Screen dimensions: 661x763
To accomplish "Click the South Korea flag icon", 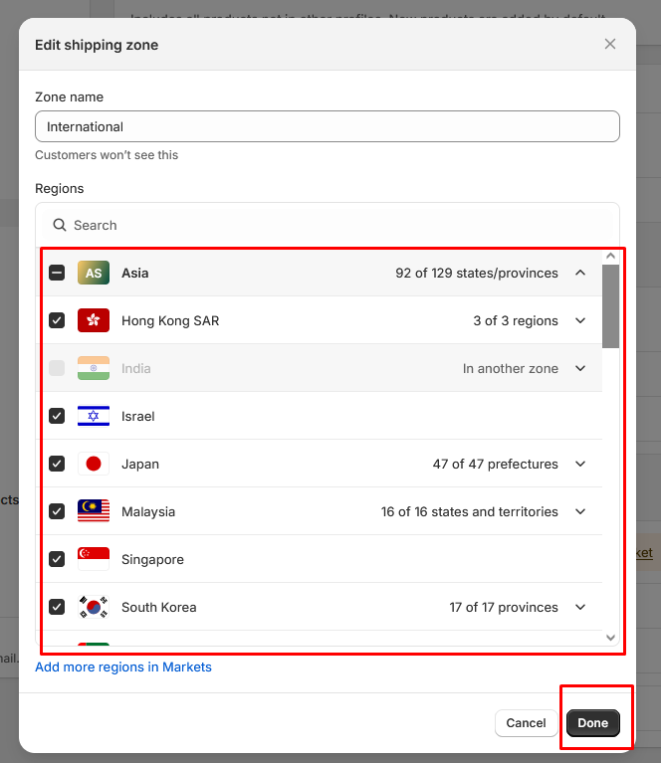I will click(93, 607).
